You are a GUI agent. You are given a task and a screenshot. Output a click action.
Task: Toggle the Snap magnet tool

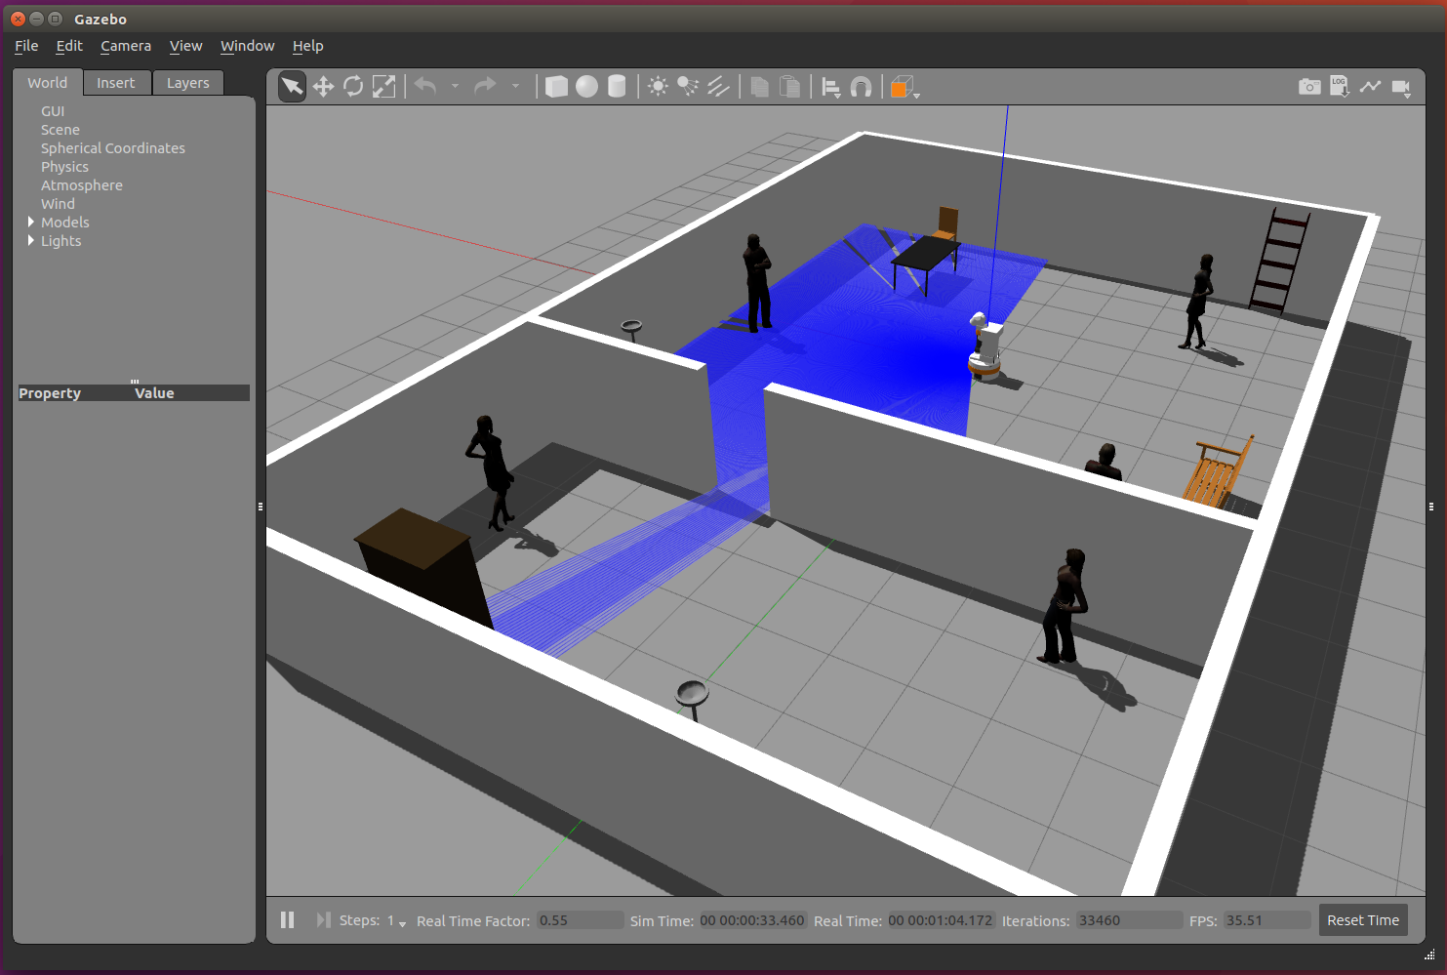click(861, 87)
